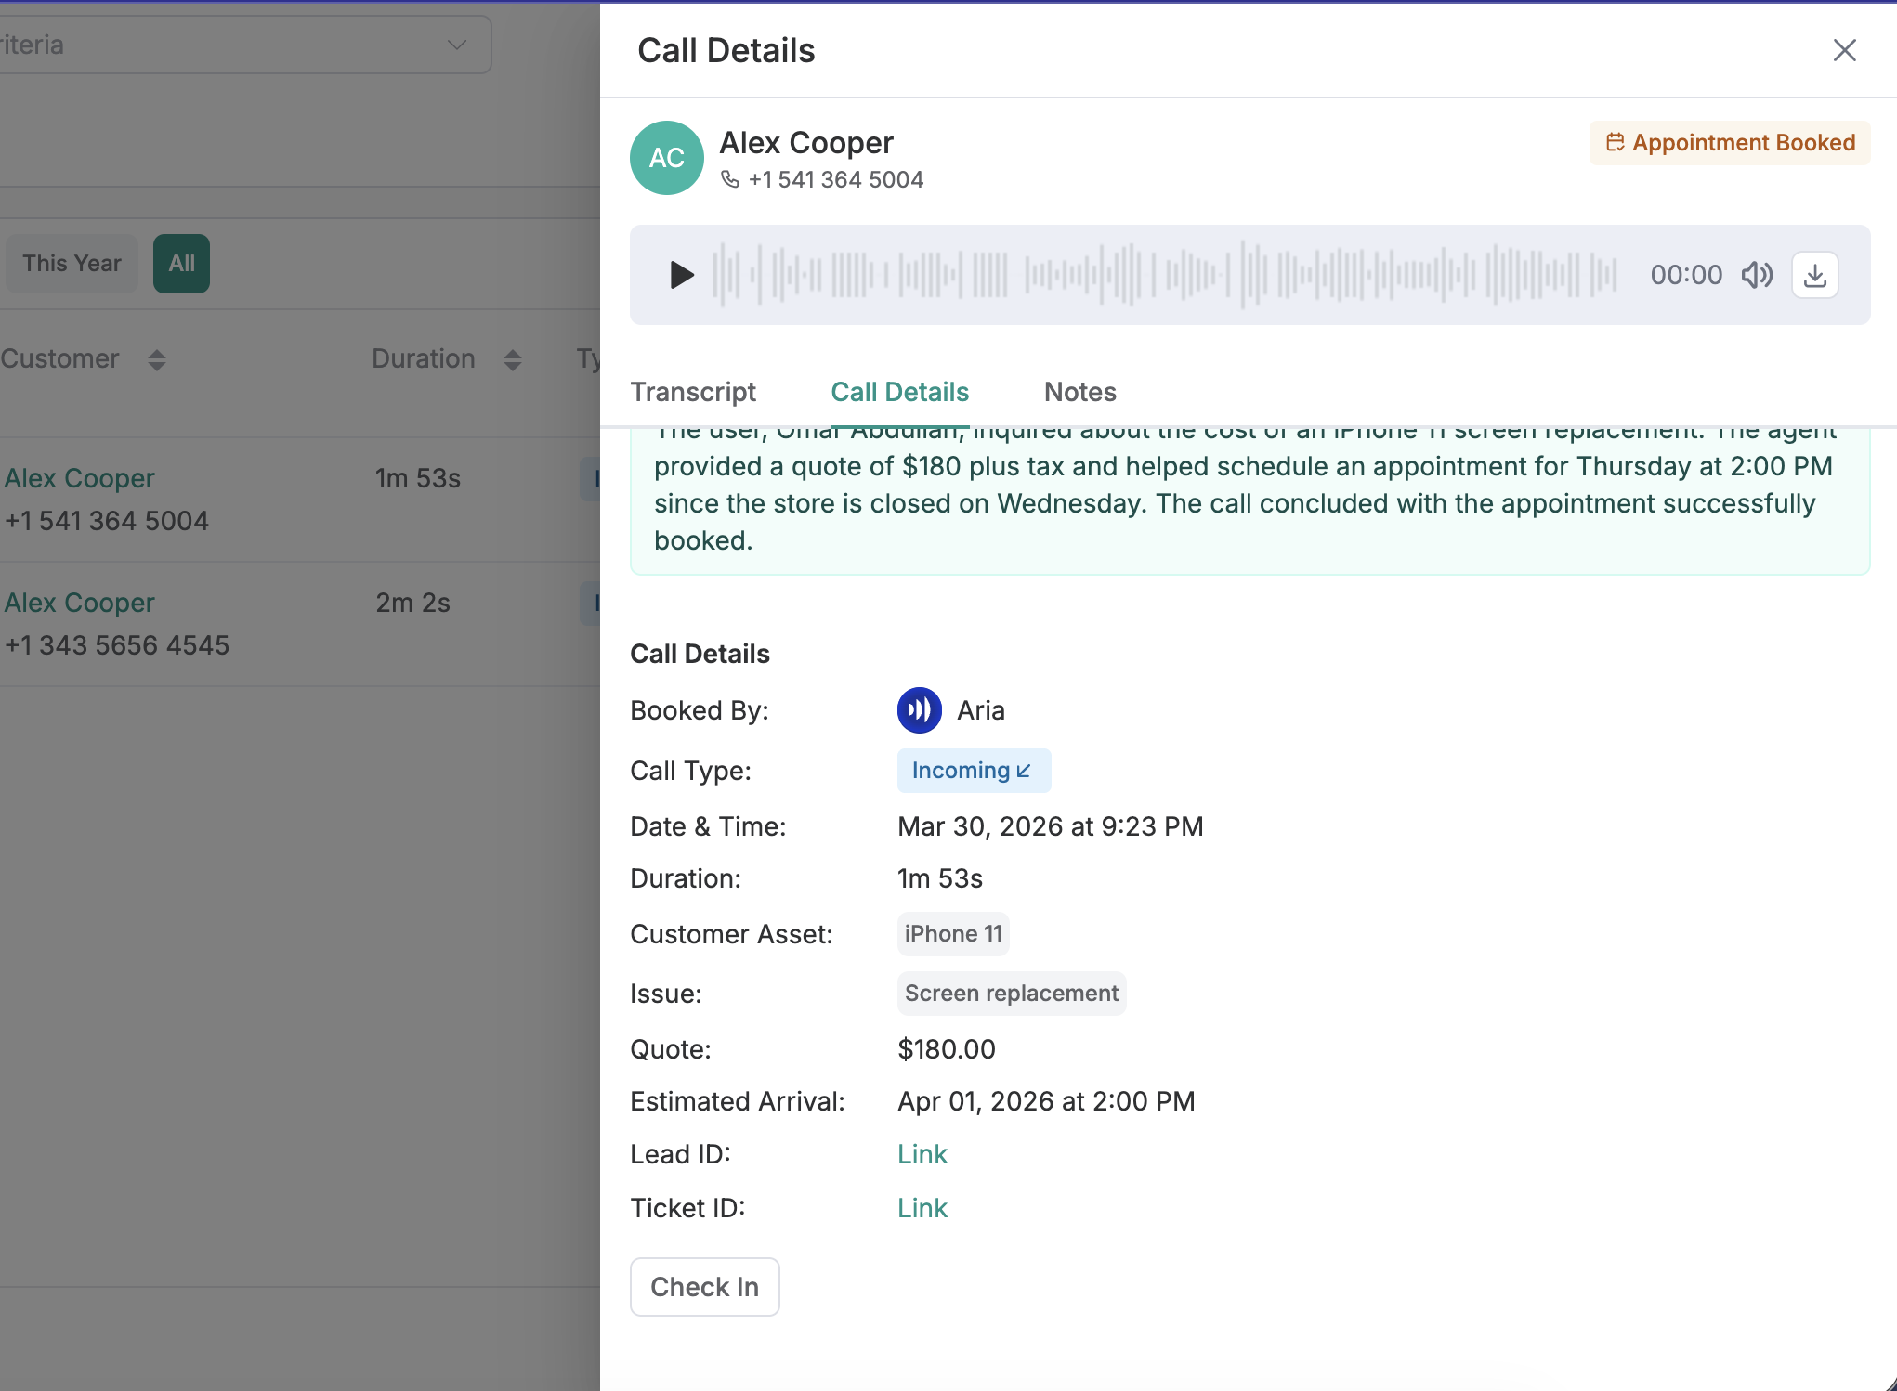Mute the recording volume icon
This screenshot has height=1391, width=1897.
pyautogui.click(x=1756, y=275)
